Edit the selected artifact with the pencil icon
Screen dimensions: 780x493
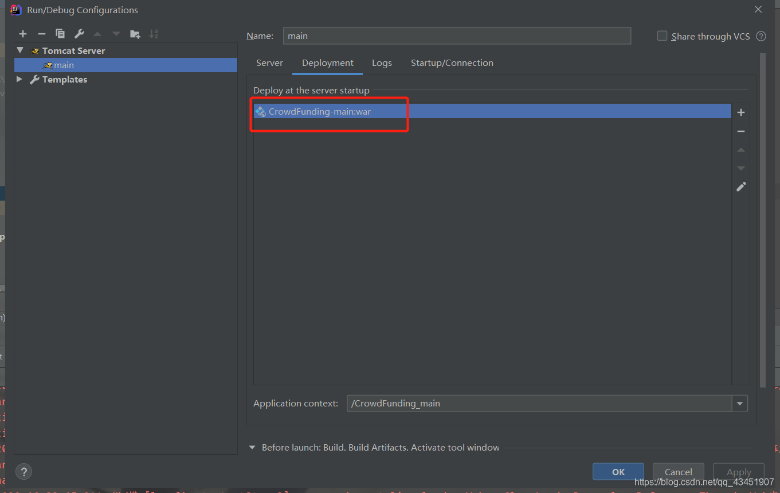tap(741, 187)
